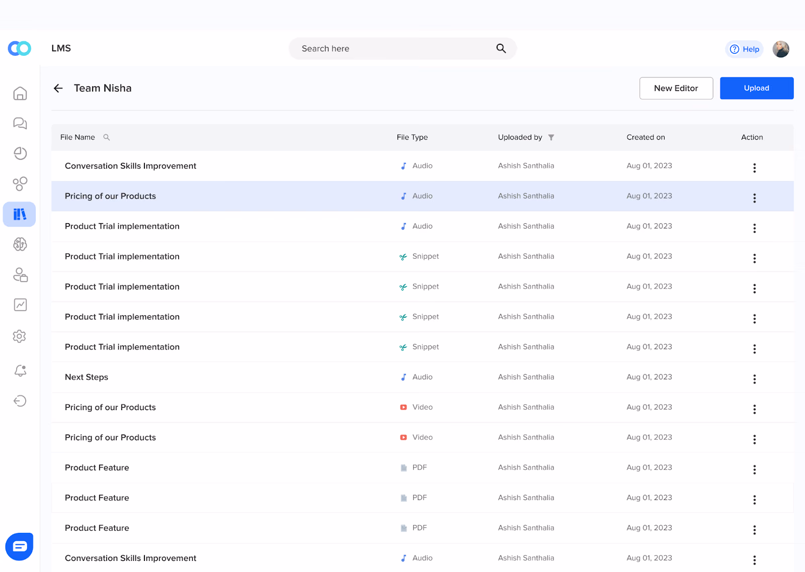Screen dimensions: 805x572
Task: Open action menu for highlighted Pricing of our Products audio row
Action: pyautogui.click(x=755, y=198)
